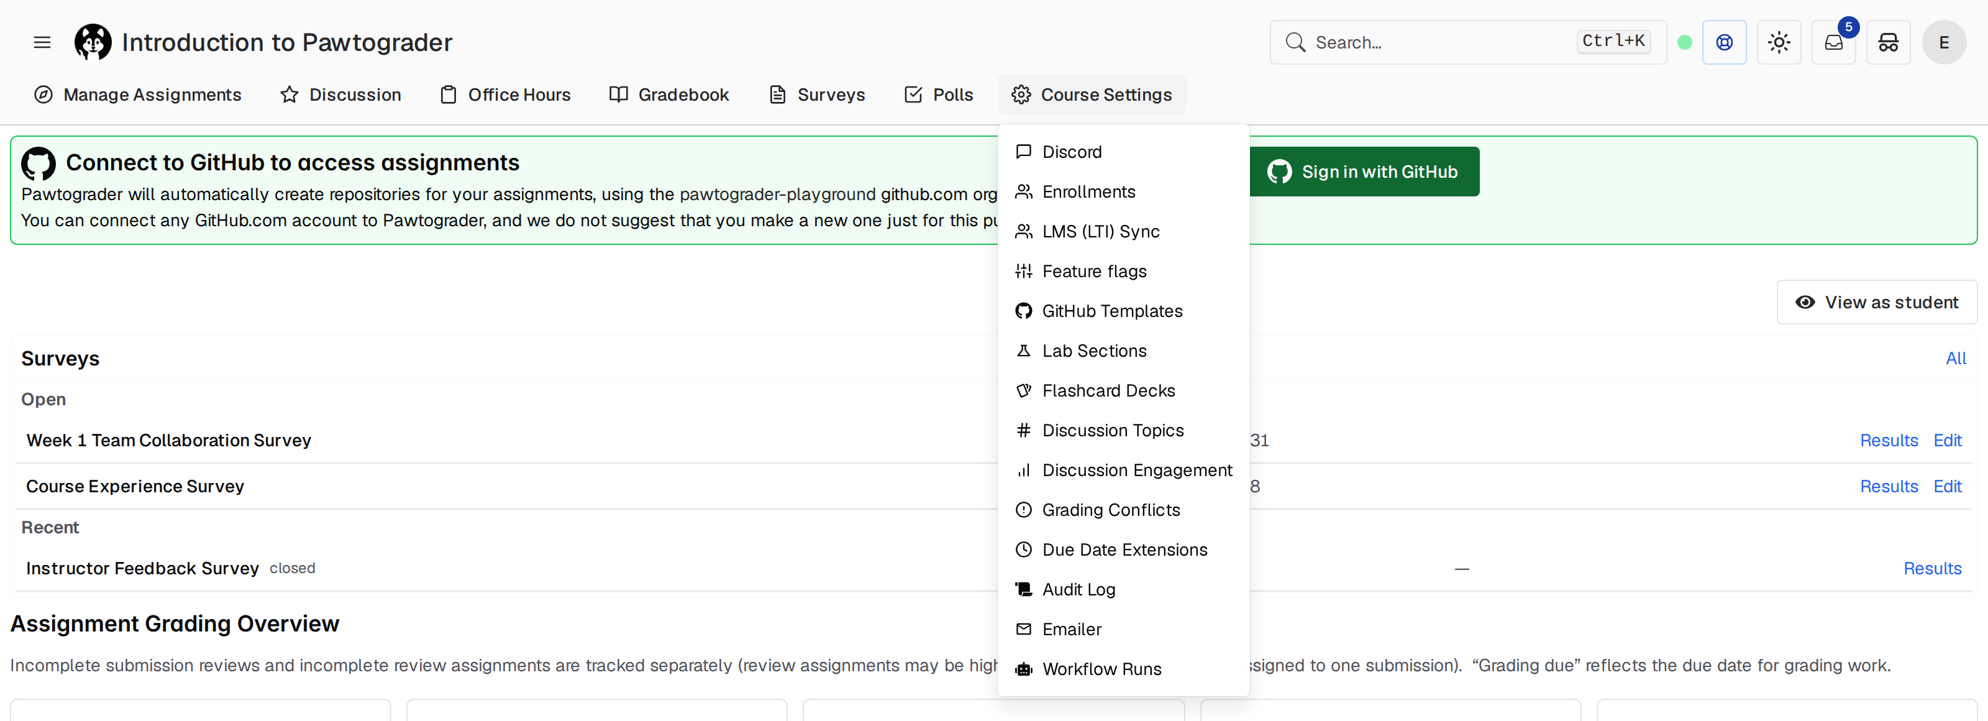Click the green online status dot
Viewport: 1988px width, 721px height.
coord(1685,42)
